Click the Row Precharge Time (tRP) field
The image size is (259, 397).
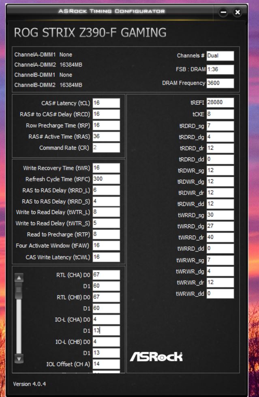106,125
